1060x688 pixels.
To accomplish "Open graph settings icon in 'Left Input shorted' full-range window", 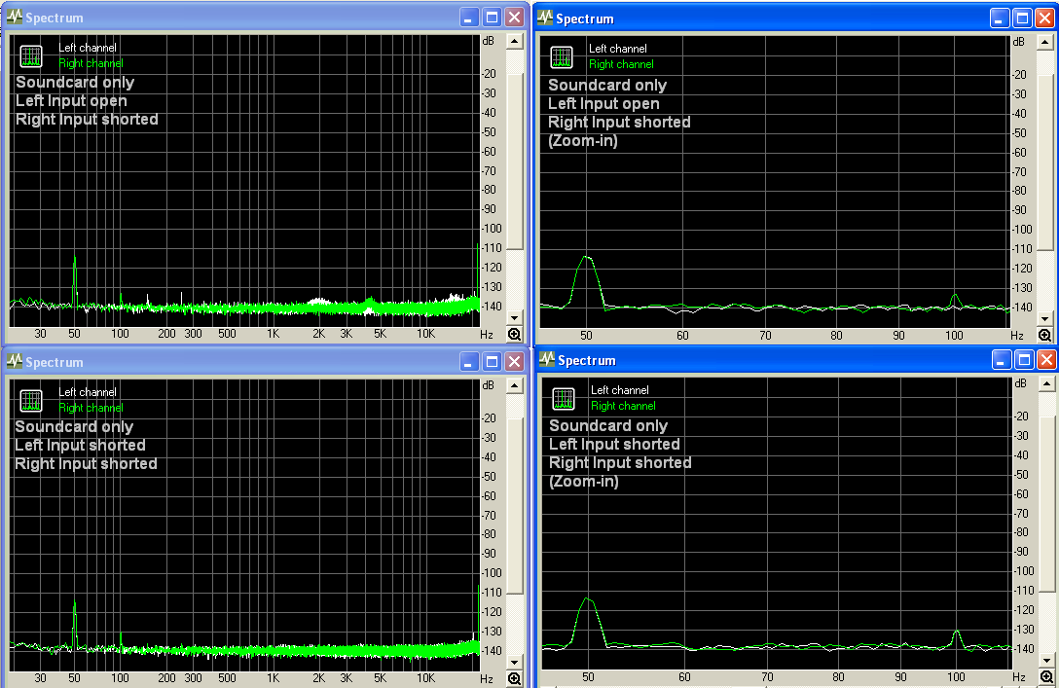I will point(31,401).
